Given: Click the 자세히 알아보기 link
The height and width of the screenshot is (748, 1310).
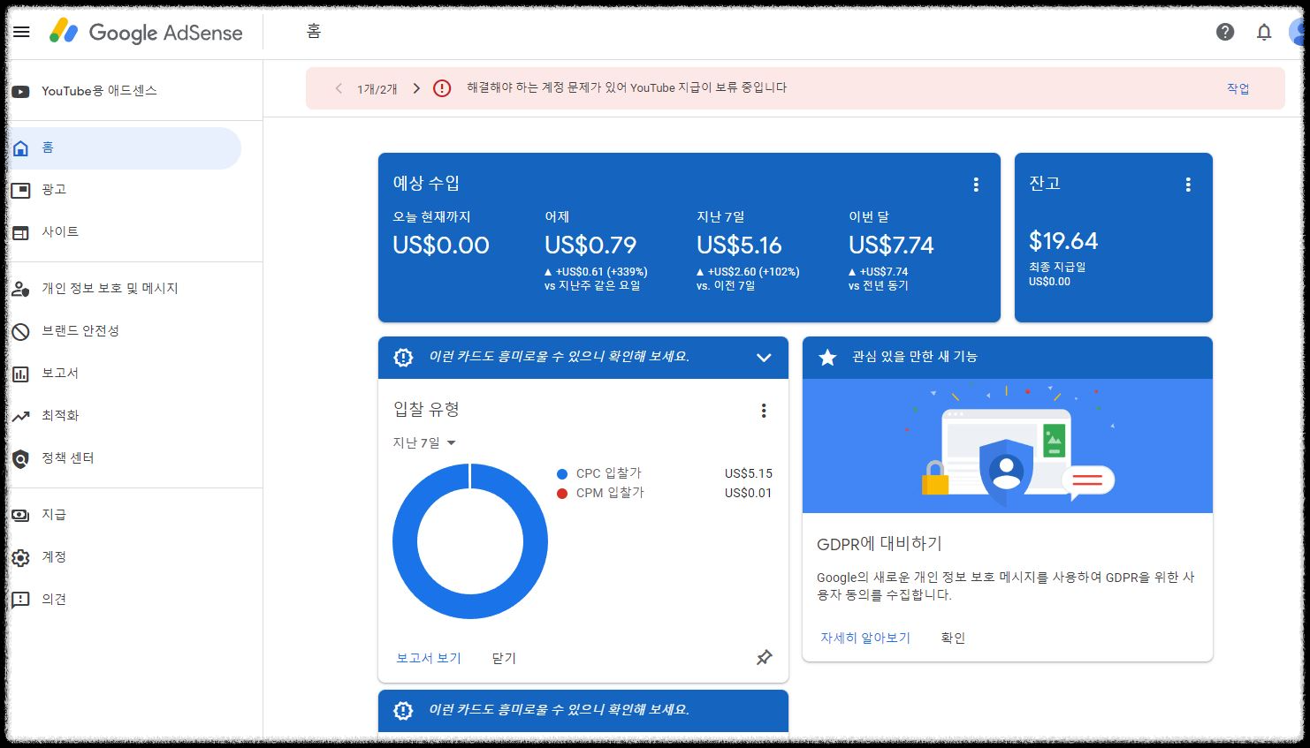Looking at the screenshot, I should [x=865, y=638].
